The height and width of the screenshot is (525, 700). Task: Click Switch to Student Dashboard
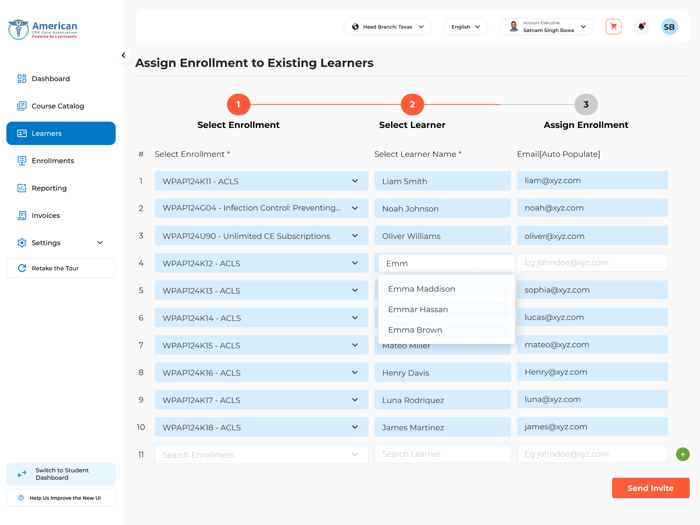tap(61, 474)
